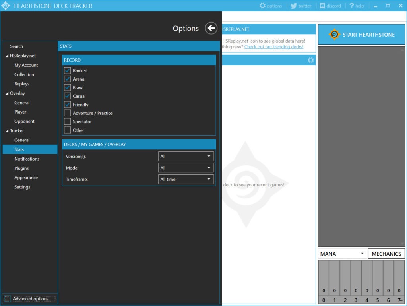
Task: Enable the Adventure / Practice checkbox
Action: pos(68,113)
